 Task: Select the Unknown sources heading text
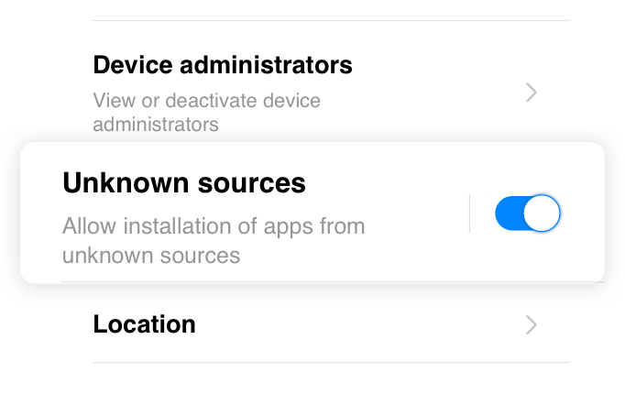(183, 183)
